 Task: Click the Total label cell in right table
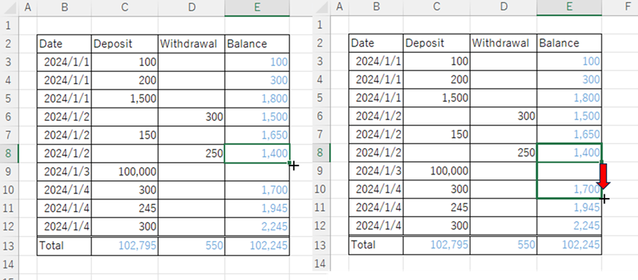[377, 246]
